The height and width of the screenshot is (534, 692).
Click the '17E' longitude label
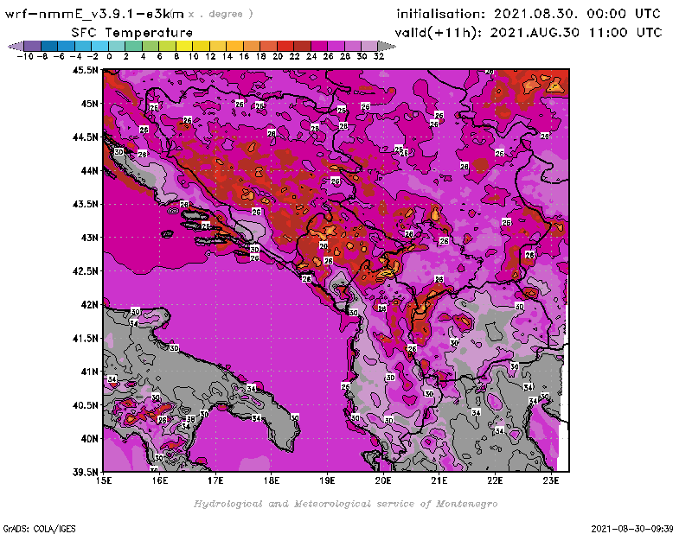click(215, 480)
